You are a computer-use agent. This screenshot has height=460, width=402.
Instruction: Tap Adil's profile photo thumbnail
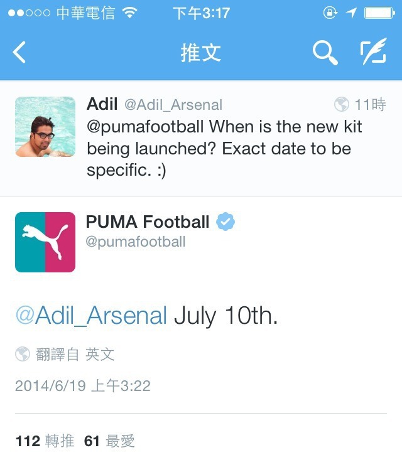45,127
